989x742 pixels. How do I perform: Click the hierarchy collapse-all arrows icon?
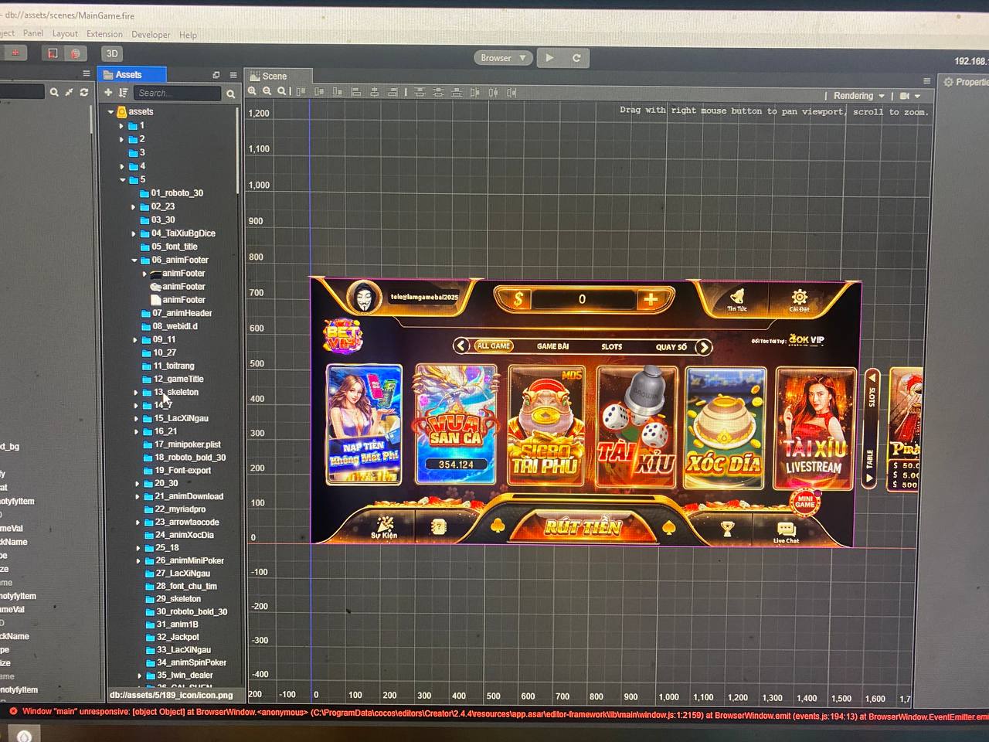(69, 92)
